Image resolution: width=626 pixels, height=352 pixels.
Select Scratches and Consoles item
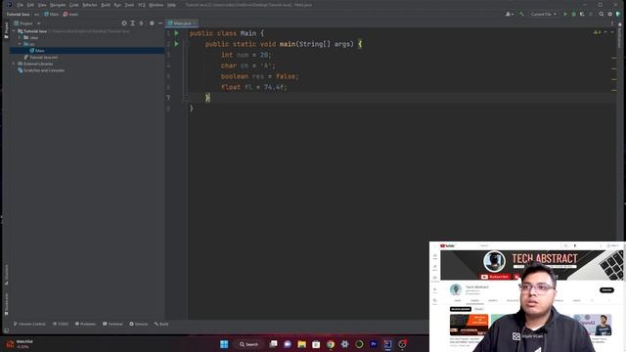coord(41,70)
